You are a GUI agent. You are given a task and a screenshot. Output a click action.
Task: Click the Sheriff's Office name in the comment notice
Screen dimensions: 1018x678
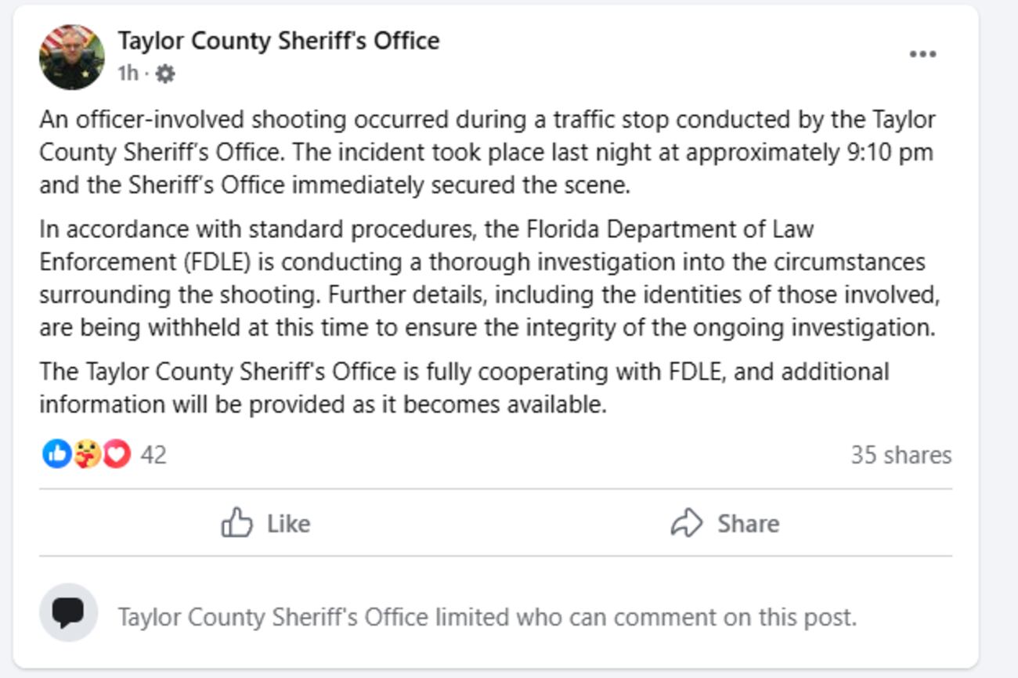273,617
